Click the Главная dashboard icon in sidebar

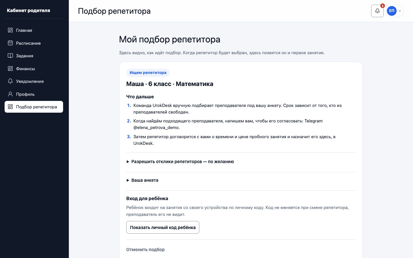point(10,30)
